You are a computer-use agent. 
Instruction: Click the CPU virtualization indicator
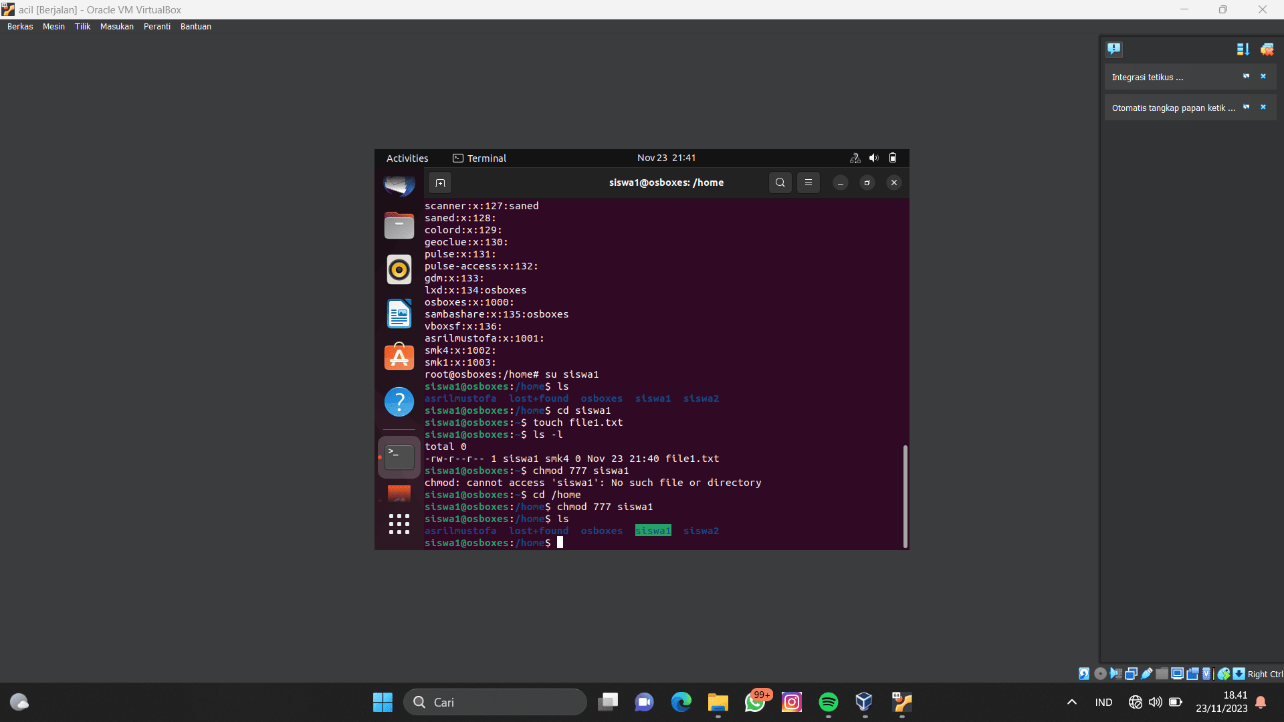pyautogui.click(x=1206, y=674)
